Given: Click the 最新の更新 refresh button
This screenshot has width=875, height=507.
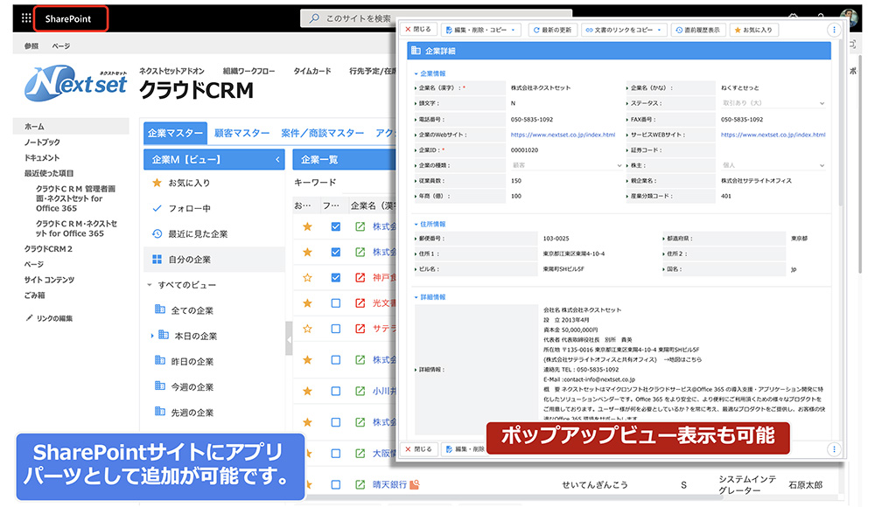Looking at the screenshot, I should coord(552,30).
